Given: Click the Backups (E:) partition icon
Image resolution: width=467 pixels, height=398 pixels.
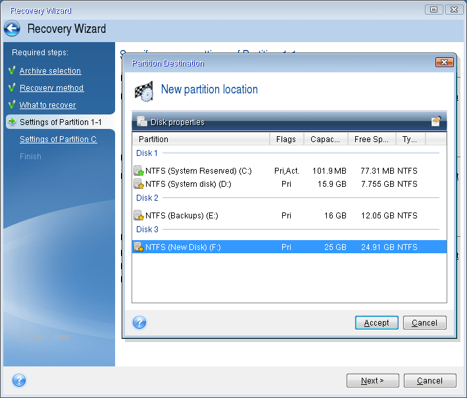Looking at the screenshot, I should pyautogui.click(x=138, y=215).
